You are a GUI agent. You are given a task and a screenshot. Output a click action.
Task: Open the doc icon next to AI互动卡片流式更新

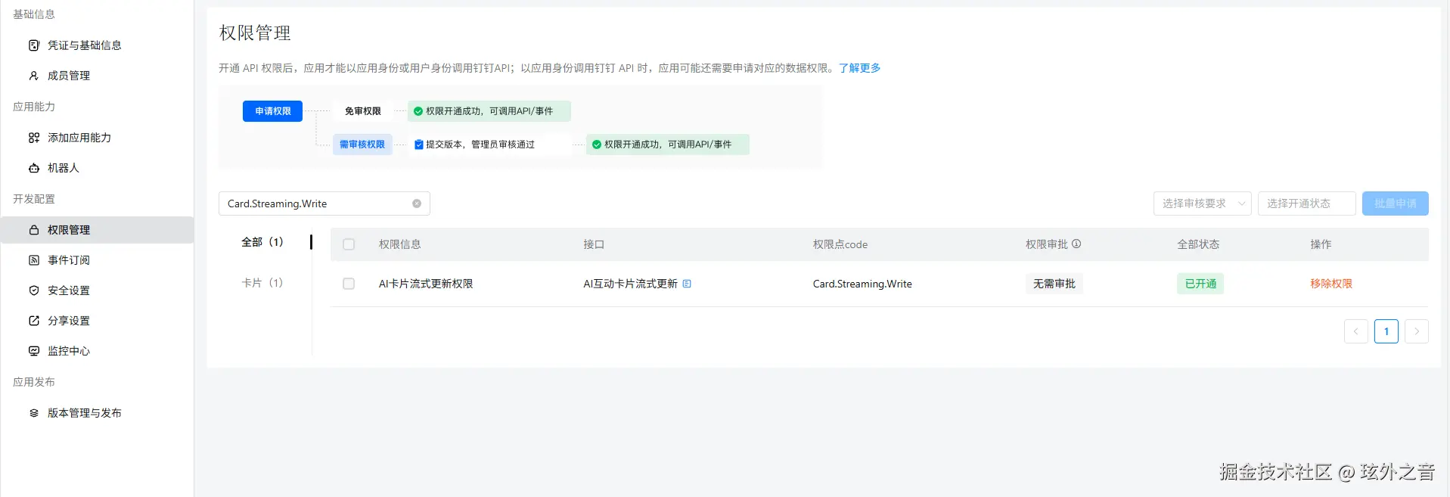(687, 284)
